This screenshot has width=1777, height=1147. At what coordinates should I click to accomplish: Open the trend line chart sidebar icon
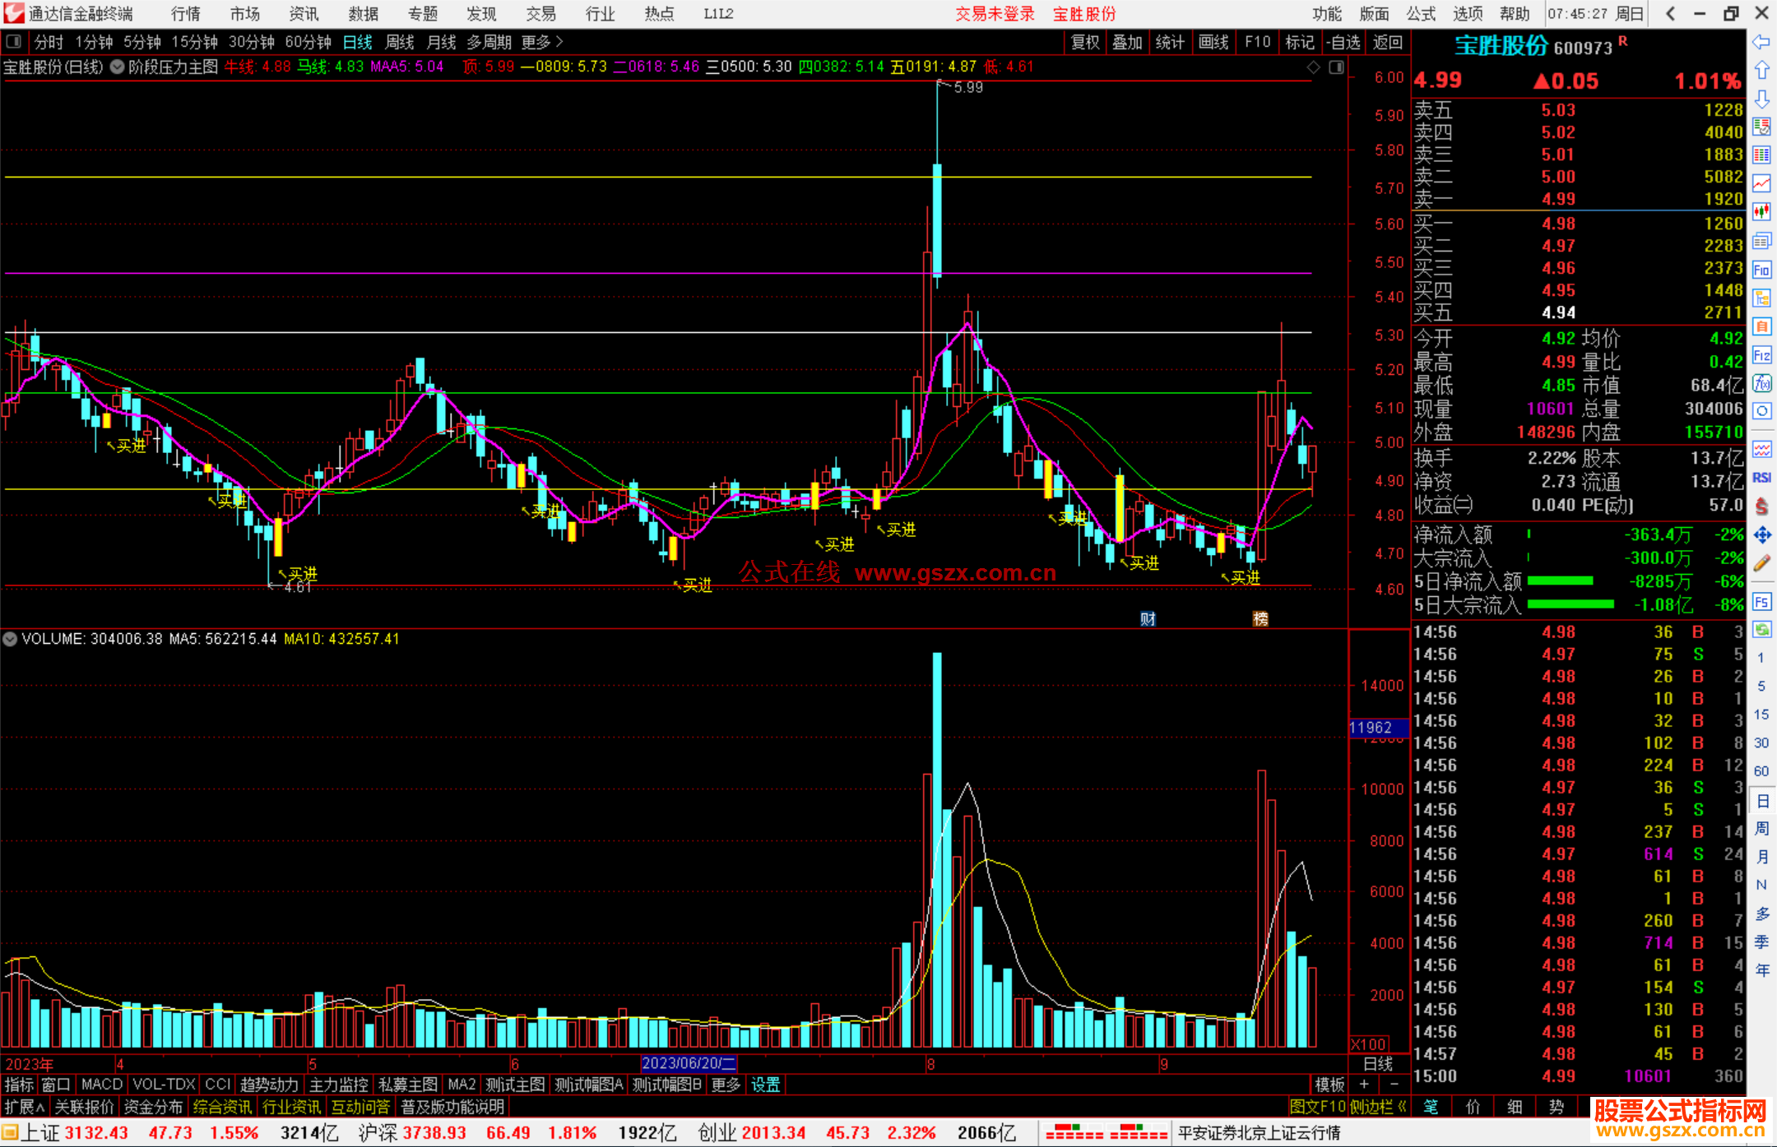coord(1761,183)
